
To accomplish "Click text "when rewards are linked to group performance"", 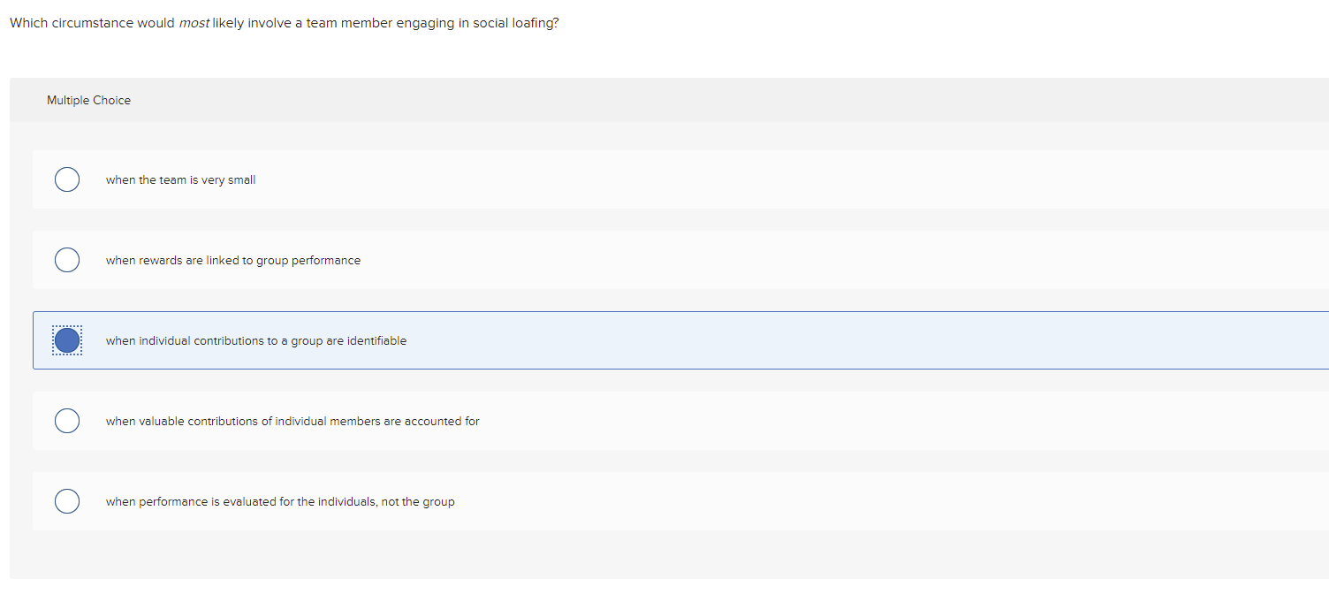I will (233, 261).
